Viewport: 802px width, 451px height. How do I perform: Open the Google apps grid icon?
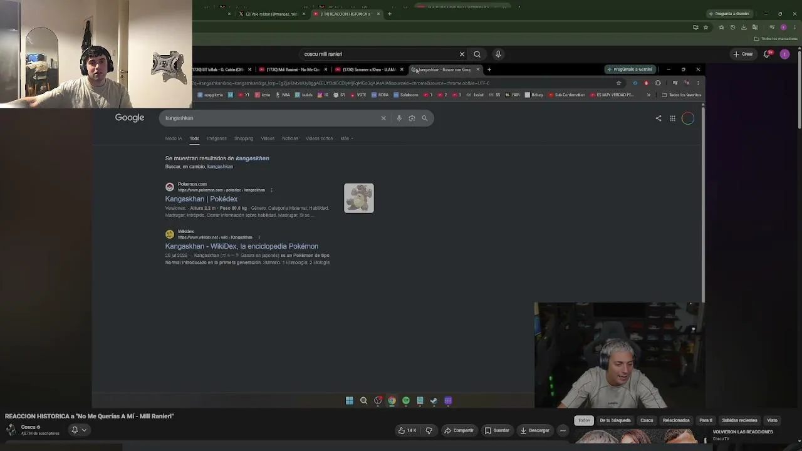coord(672,118)
